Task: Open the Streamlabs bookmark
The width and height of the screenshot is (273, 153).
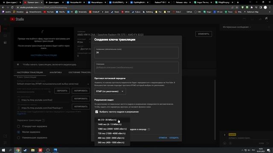Action: (81, 12)
